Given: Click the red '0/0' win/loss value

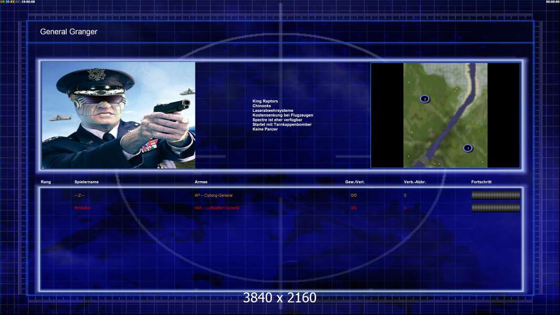Looking at the screenshot, I should 354,208.
